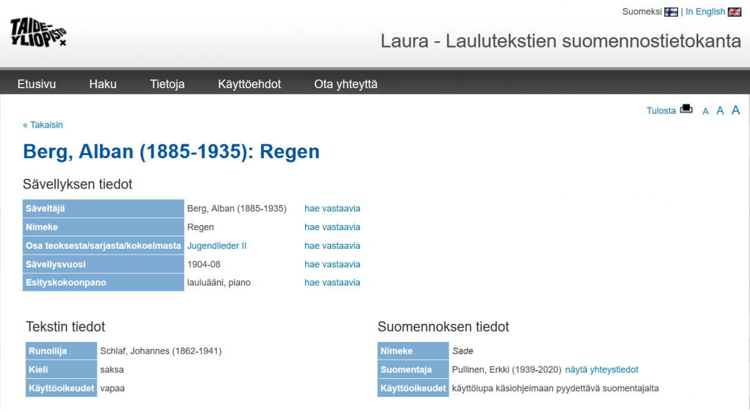750x412 pixels.
Task: Select the medium text size A
Action: point(720,111)
